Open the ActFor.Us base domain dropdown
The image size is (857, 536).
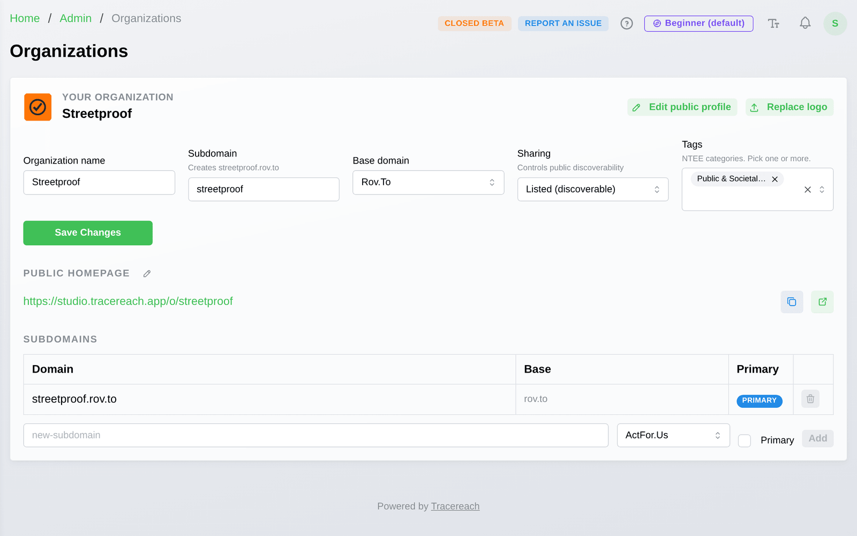[673, 435]
